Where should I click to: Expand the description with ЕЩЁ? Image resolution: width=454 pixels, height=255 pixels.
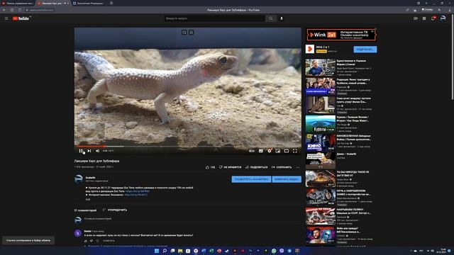(x=88, y=200)
